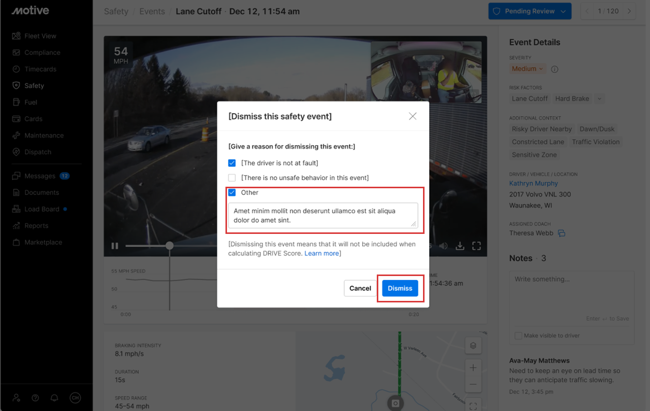The width and height of the screenshot is (650, 411).
Task: Click the Risky Driver Nearby context tag
Action: coord(542,129)
